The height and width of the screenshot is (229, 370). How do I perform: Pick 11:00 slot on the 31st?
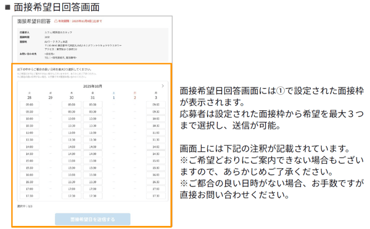(92, 132)
